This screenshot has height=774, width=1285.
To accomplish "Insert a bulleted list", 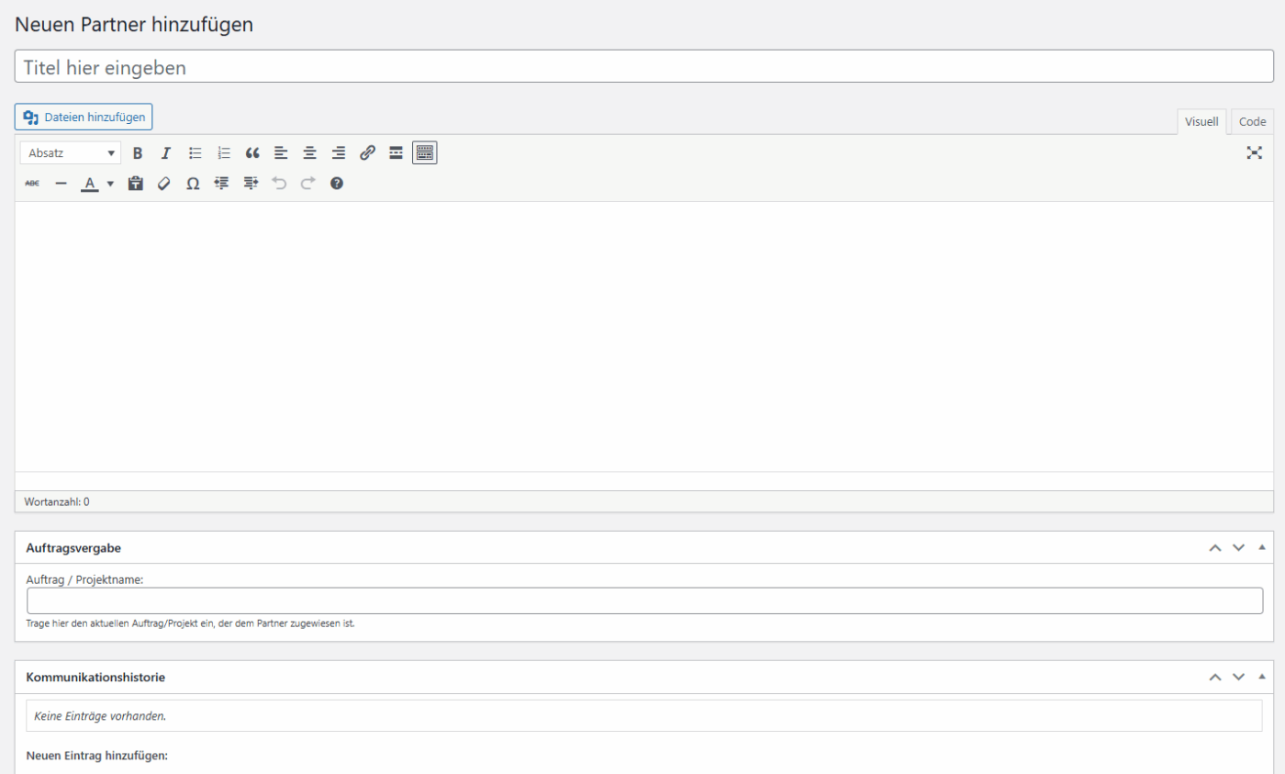I will point(196,153).
